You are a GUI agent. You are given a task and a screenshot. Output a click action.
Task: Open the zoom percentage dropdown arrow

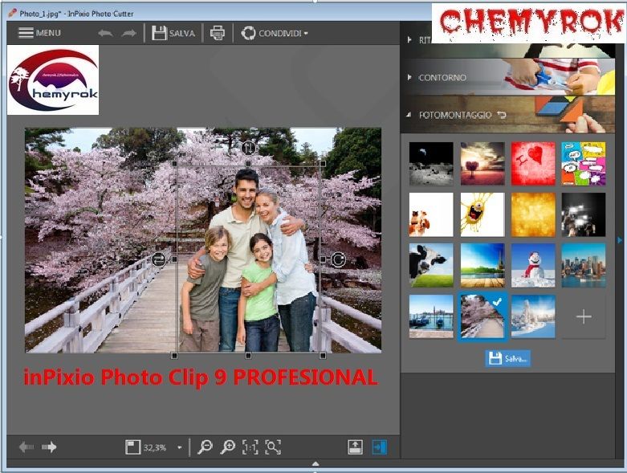coord(180,447)
